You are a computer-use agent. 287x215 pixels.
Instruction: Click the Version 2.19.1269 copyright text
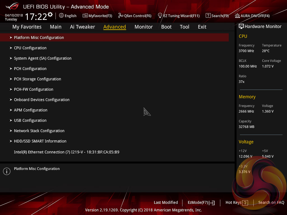pyautogui.click(x=143, y=210)
